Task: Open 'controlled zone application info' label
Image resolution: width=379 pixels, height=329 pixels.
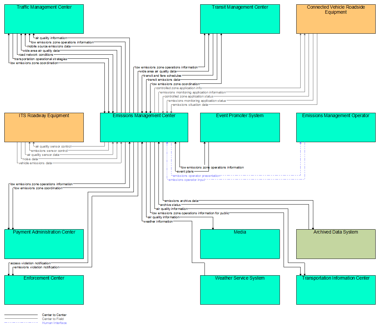Action: 179,88
